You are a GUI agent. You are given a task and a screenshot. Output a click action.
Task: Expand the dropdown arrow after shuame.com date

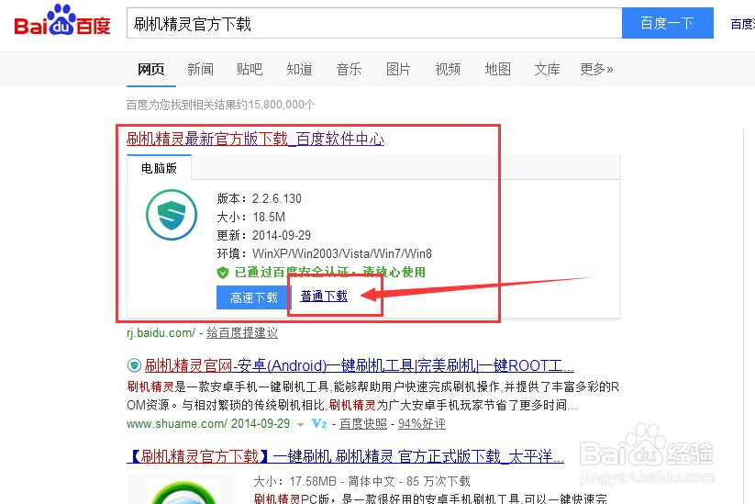click(x=301, y=424)
